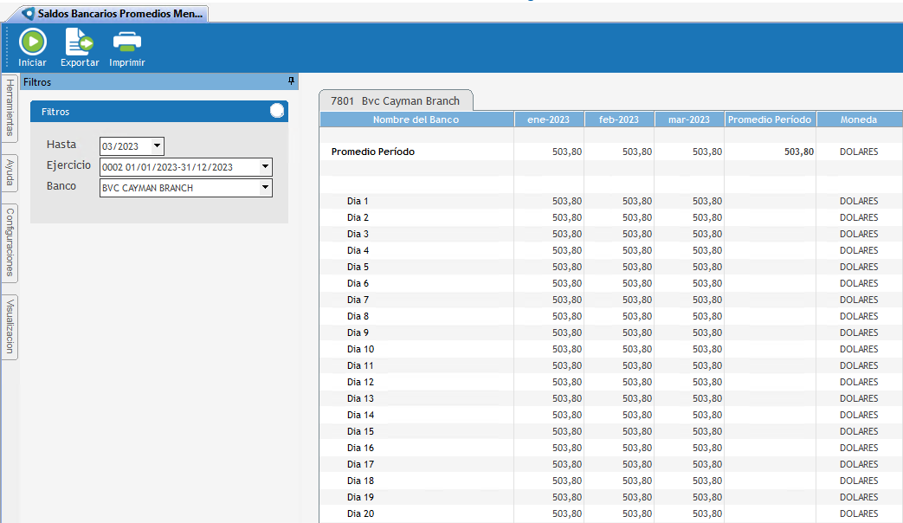Screen dimensions: 903x523
Task: Click the icon on the Saldos Bancarios tab
Action: tap(28, 14)
